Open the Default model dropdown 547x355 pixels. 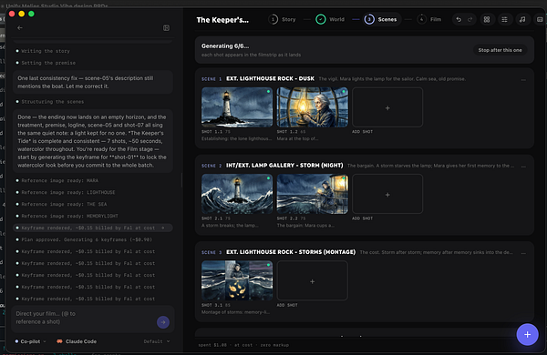(157, 341)
